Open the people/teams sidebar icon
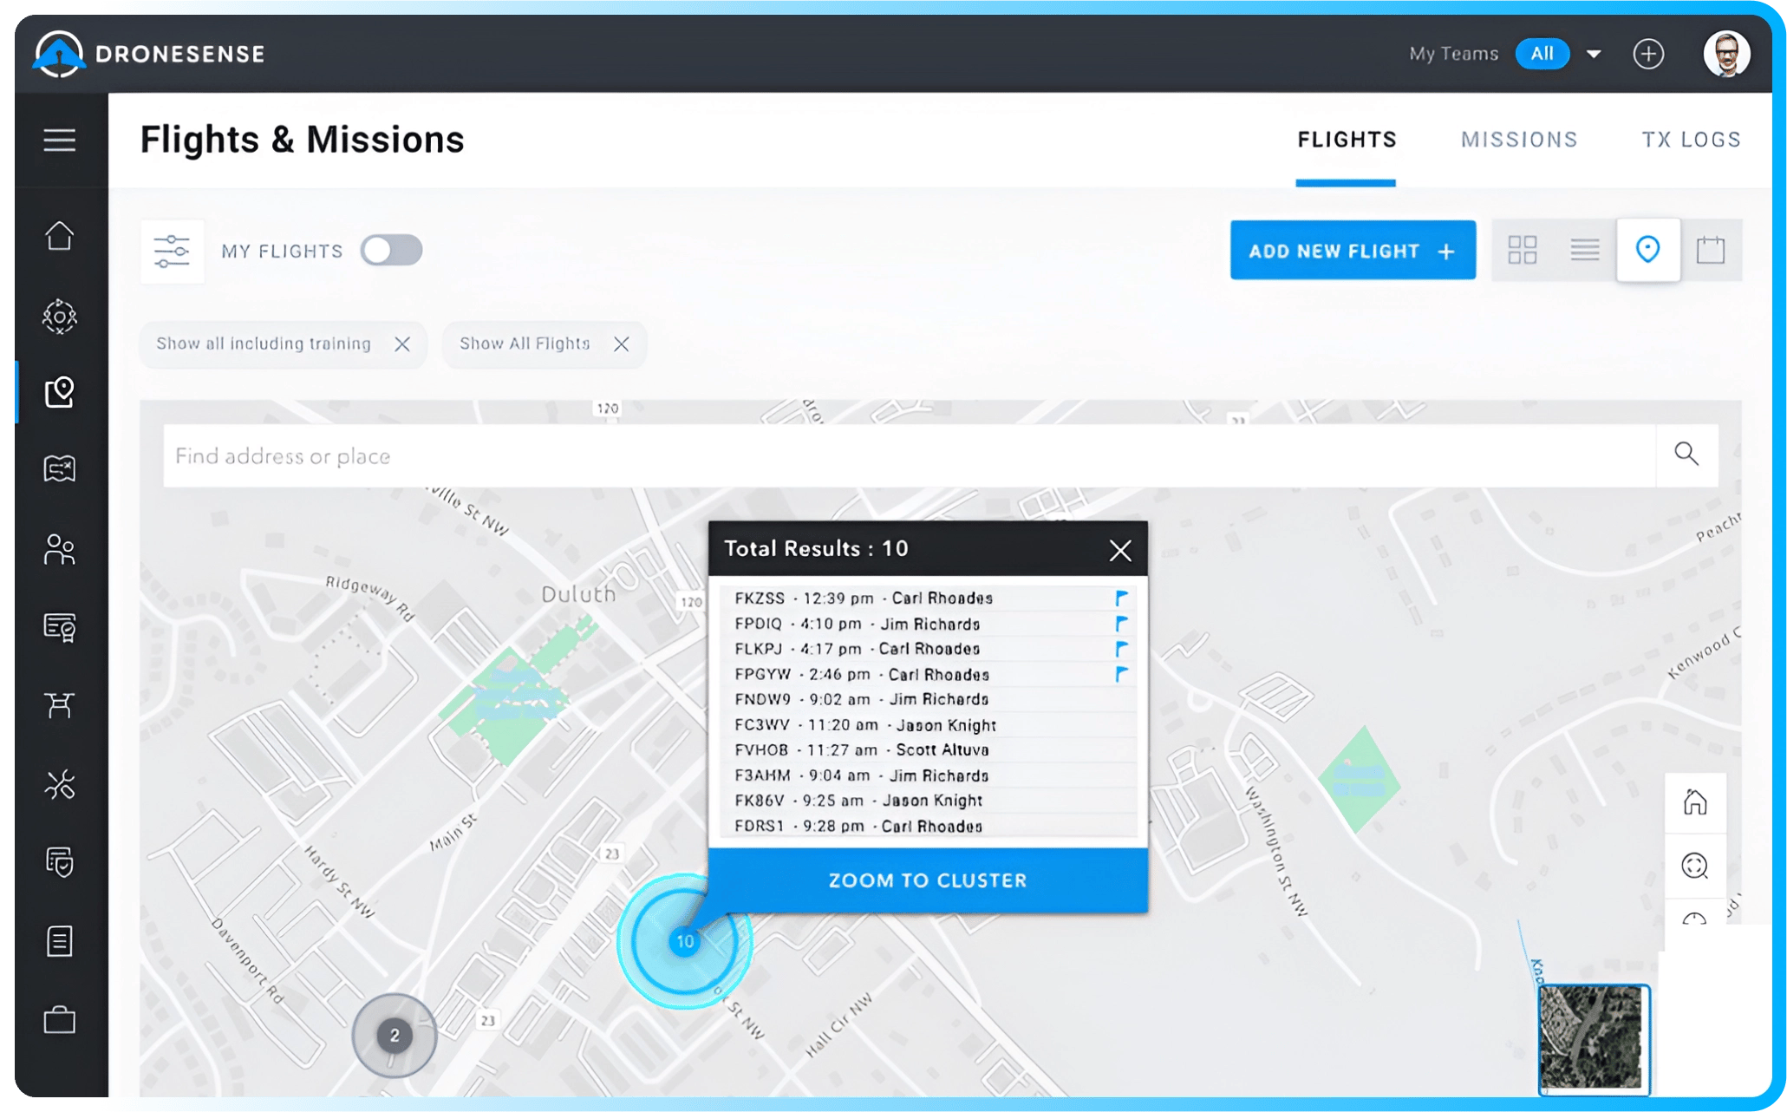This screenshot has width=1787, height=1112. (x=59, y=550)
